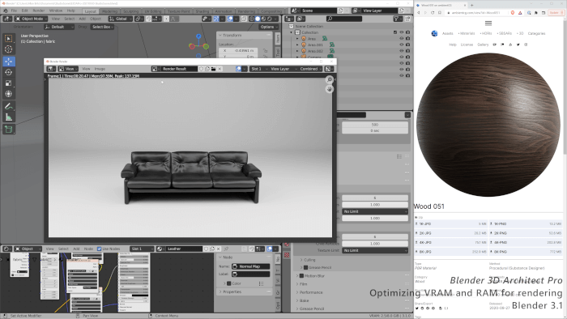Activate the Move tool in the viewport toolbar
The image size is (567, 319).
tap(9, 62)
